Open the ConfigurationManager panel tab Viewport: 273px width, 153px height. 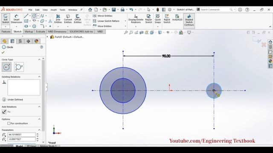[20, 41]
